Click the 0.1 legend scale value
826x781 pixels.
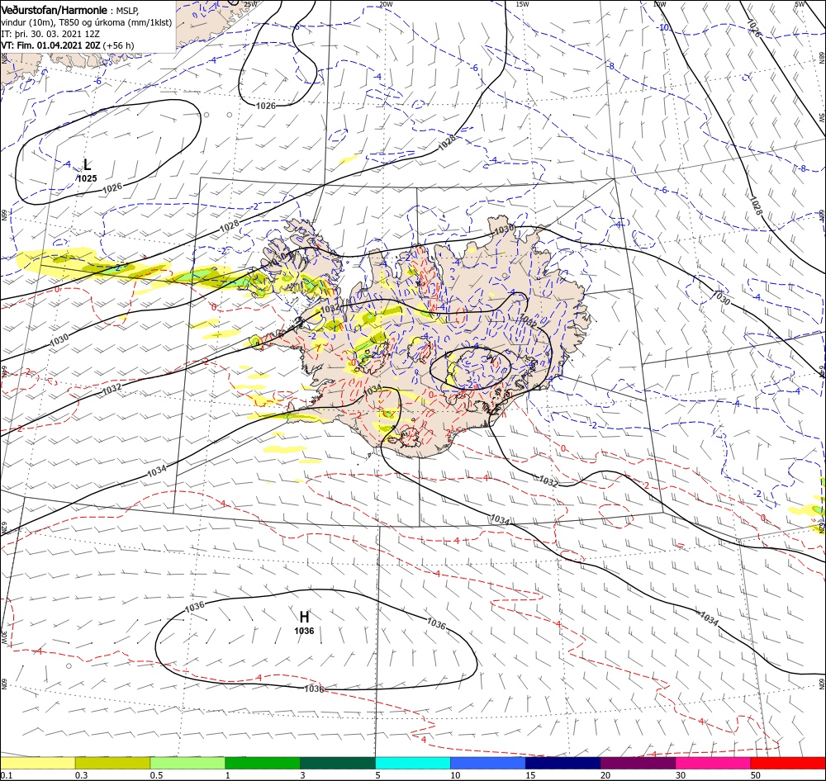pos(7,775)
